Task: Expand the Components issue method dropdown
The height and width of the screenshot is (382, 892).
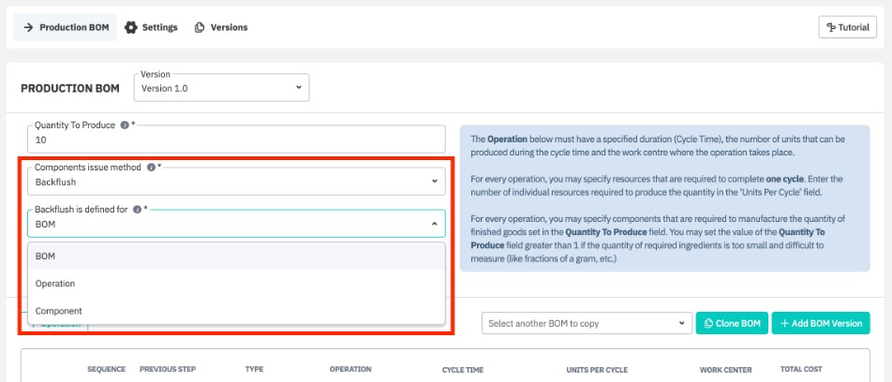Action: [235, 181]
